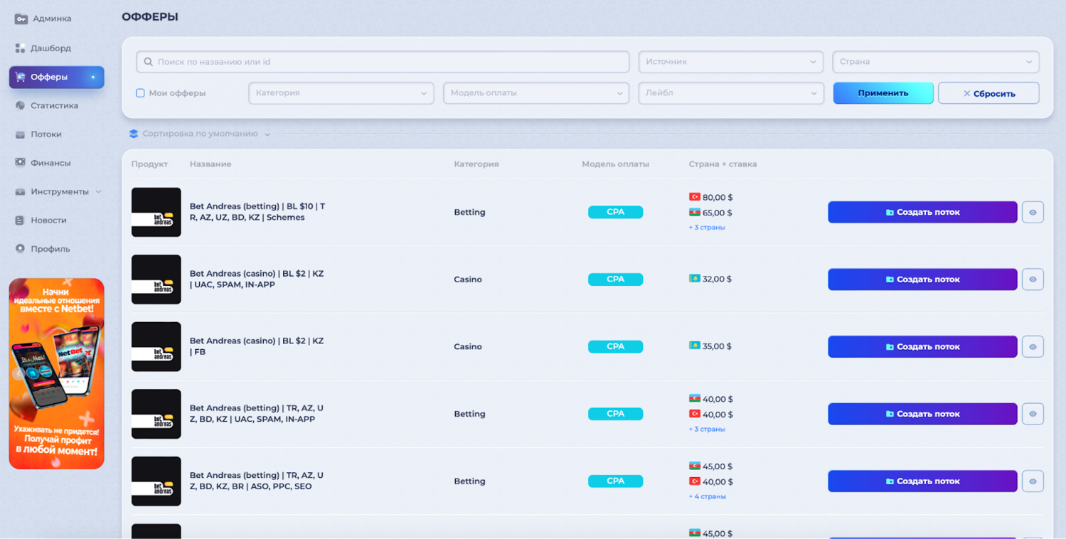Viewport: 1066px width, 539px height.
Task: View eye icon for ASO, PPC, SEO offer
Action: point(1033,481)
